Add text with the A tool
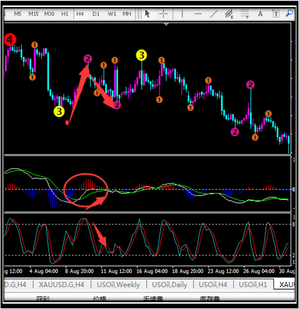Viewport: 299px width, 309px height. [260, 14]
